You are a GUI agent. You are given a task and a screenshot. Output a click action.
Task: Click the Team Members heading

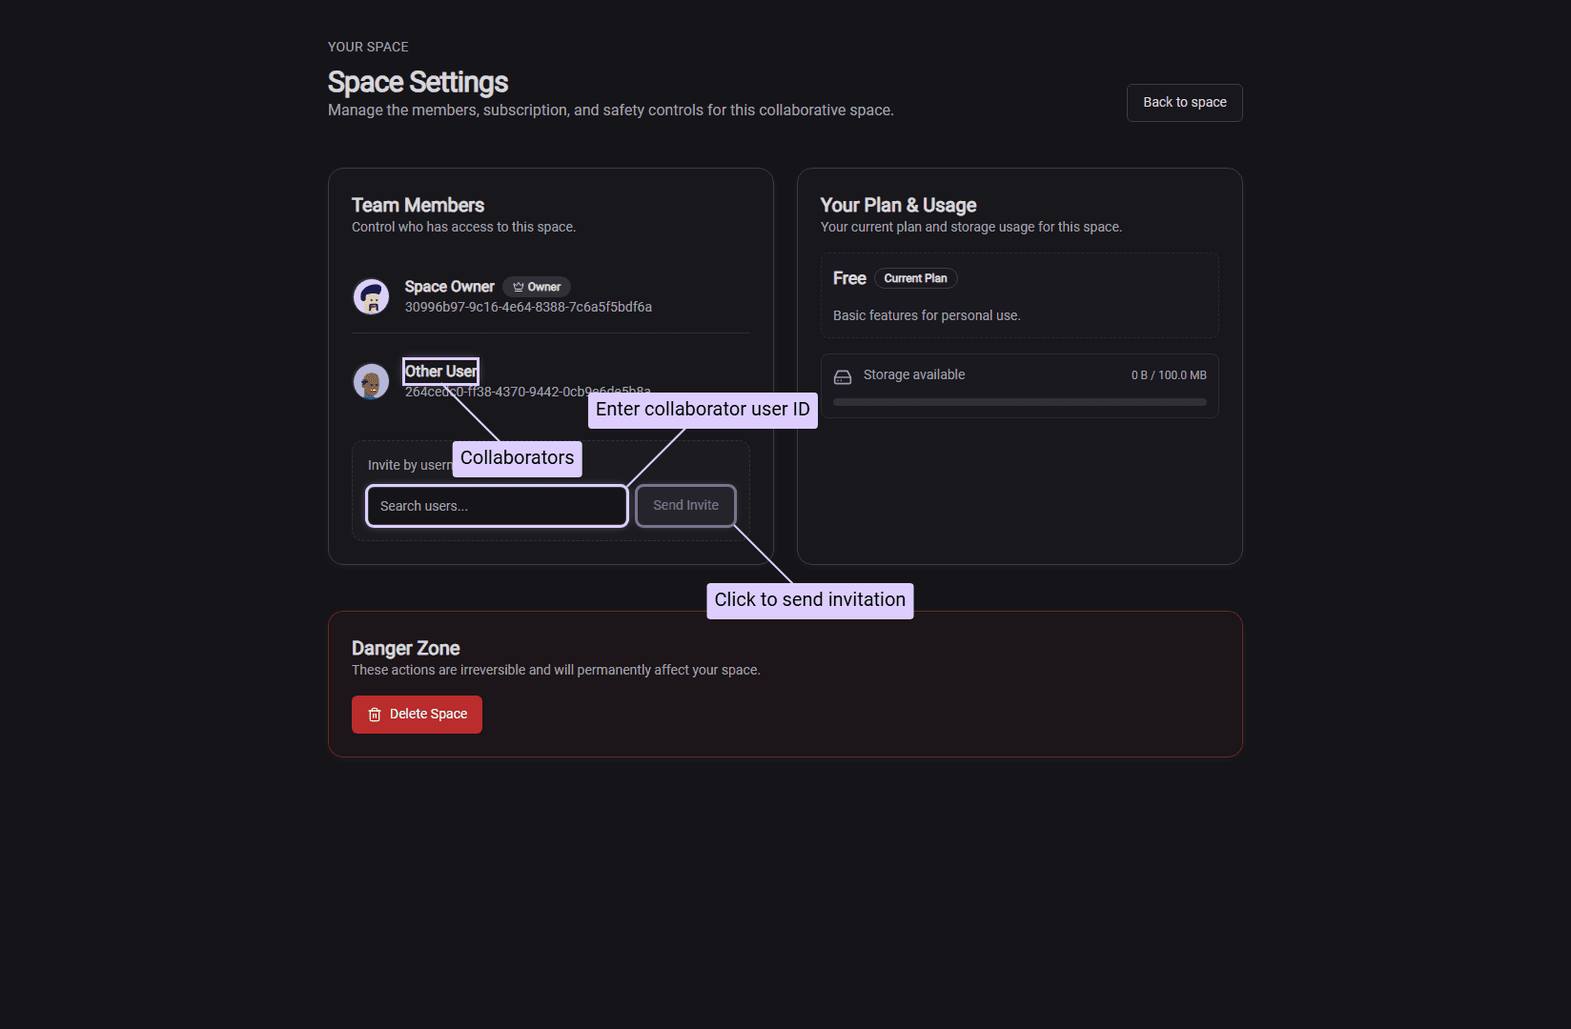418,205
